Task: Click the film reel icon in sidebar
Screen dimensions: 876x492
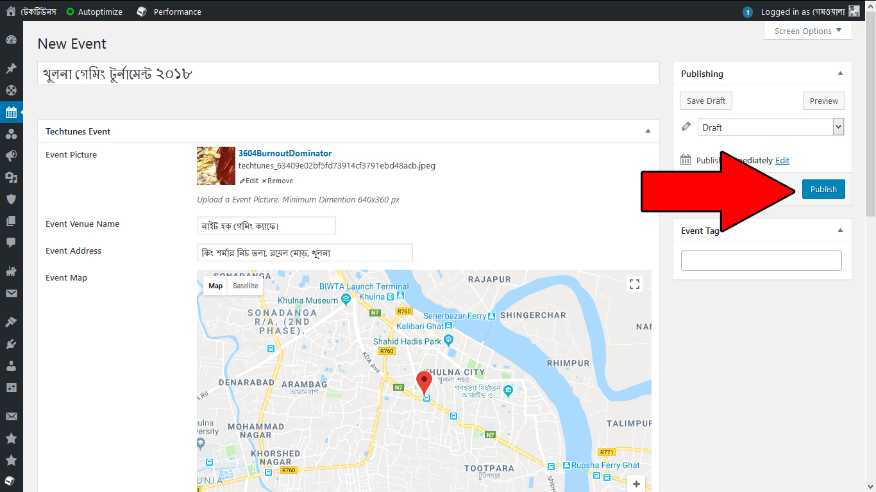Action: point(11,90)
